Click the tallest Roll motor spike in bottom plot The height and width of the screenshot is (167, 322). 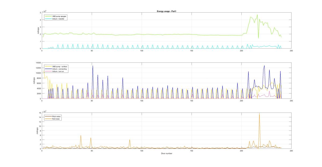(259, 114)
